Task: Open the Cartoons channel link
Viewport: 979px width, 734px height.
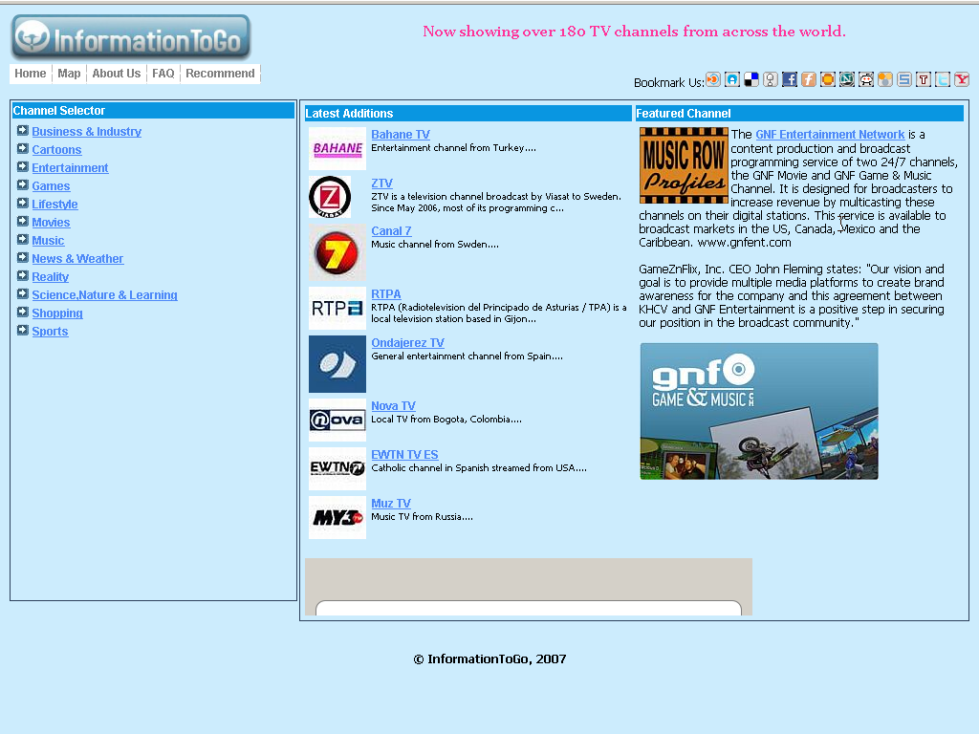Action: 56,150
